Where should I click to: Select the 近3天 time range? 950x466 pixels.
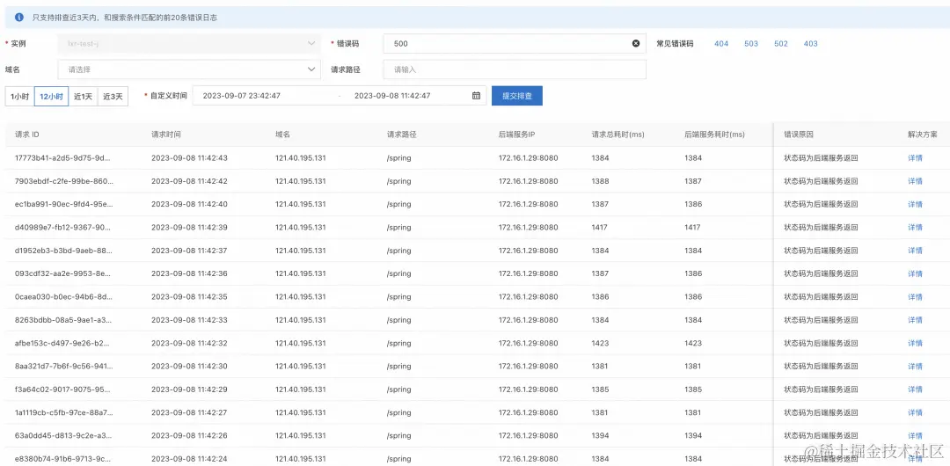pyautogui.click(x=113, y=97)
